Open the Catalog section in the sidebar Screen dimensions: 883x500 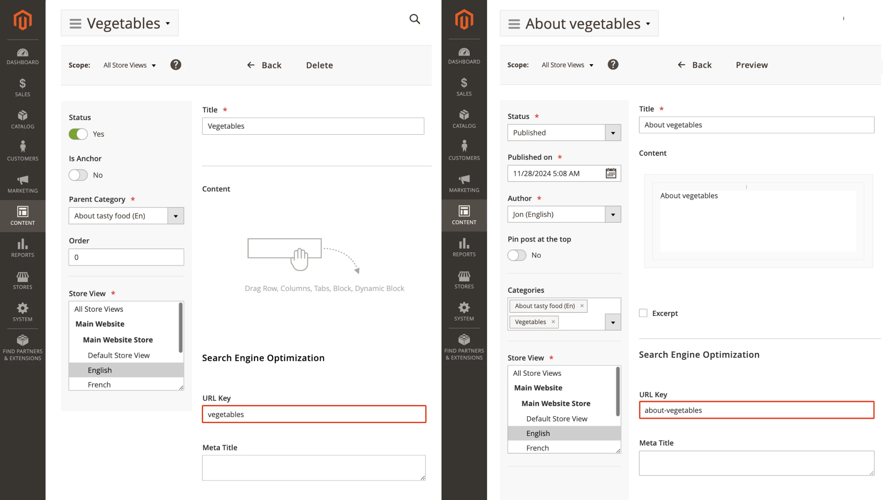point(22,119)
